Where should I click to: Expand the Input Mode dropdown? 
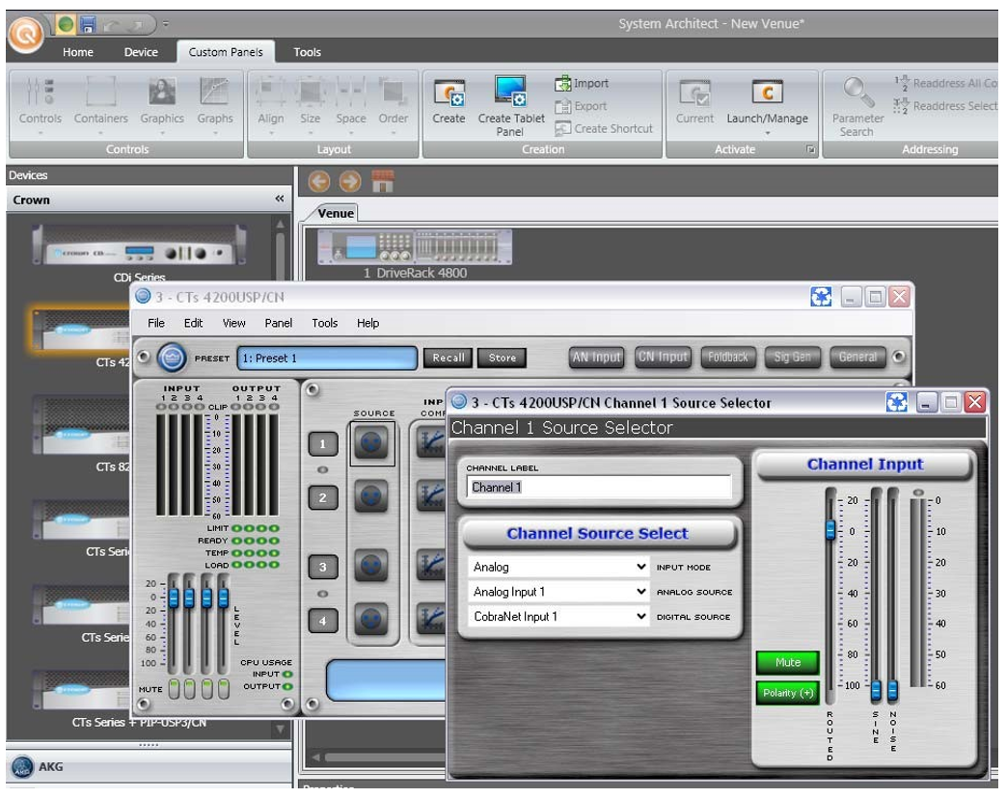(x=641, y=568)
